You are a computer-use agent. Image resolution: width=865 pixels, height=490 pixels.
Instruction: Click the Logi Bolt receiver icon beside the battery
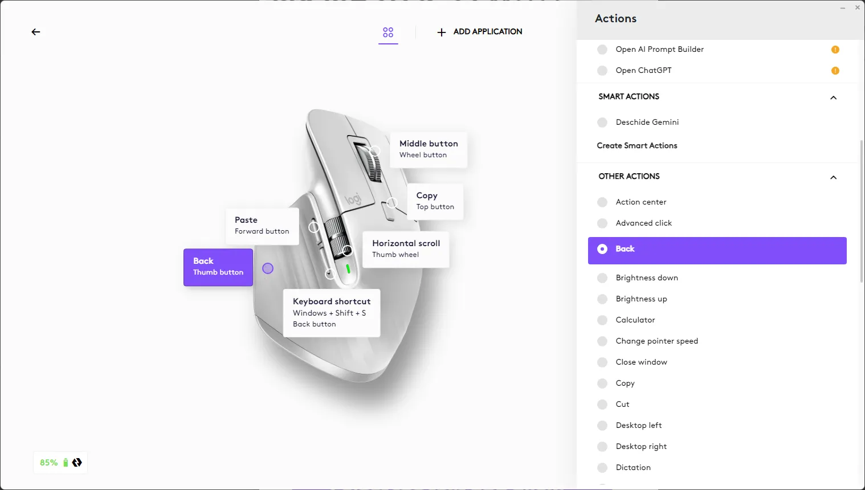click(77, 463)
